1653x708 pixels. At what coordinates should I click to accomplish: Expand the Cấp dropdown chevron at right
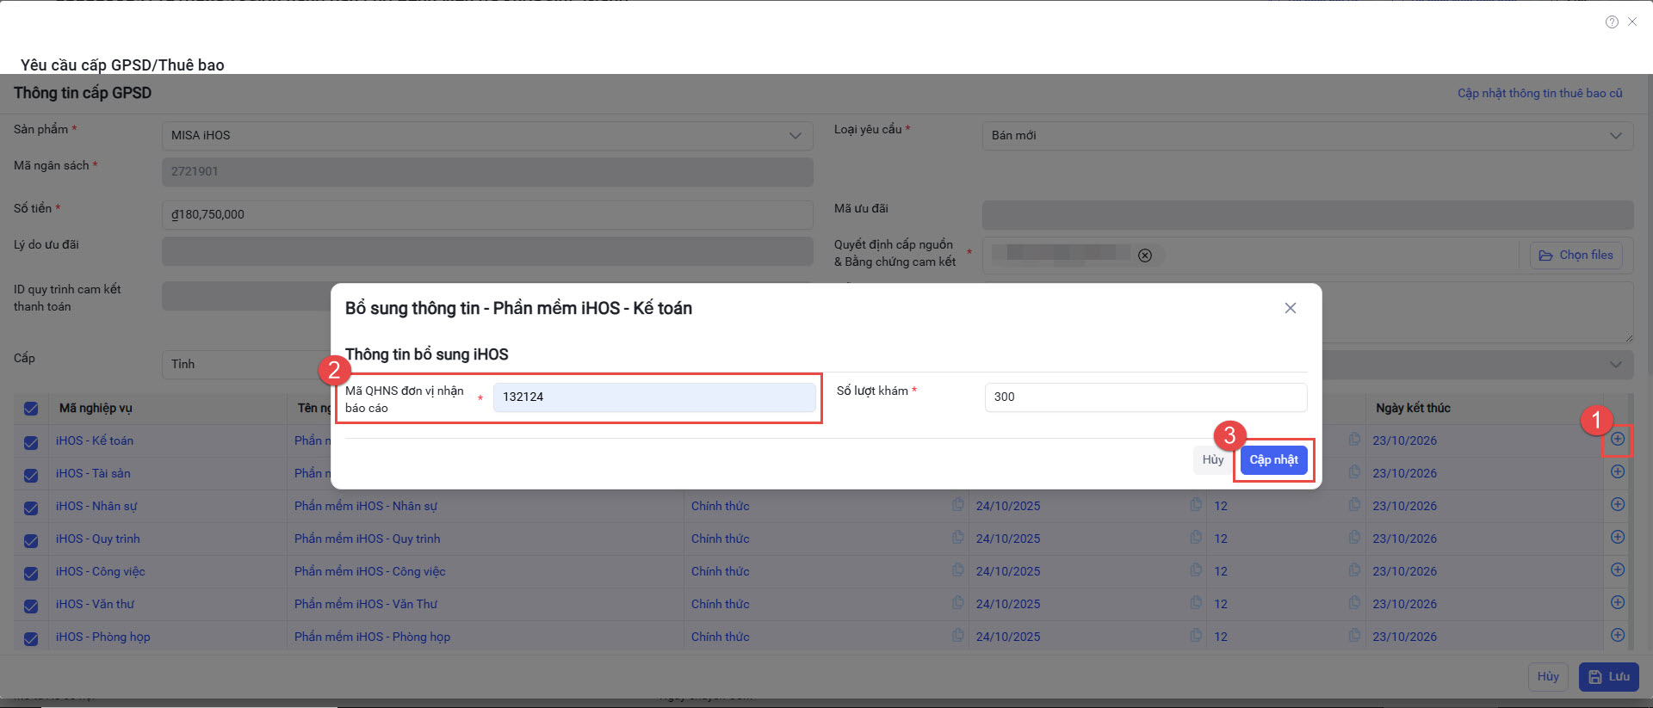1615,365
